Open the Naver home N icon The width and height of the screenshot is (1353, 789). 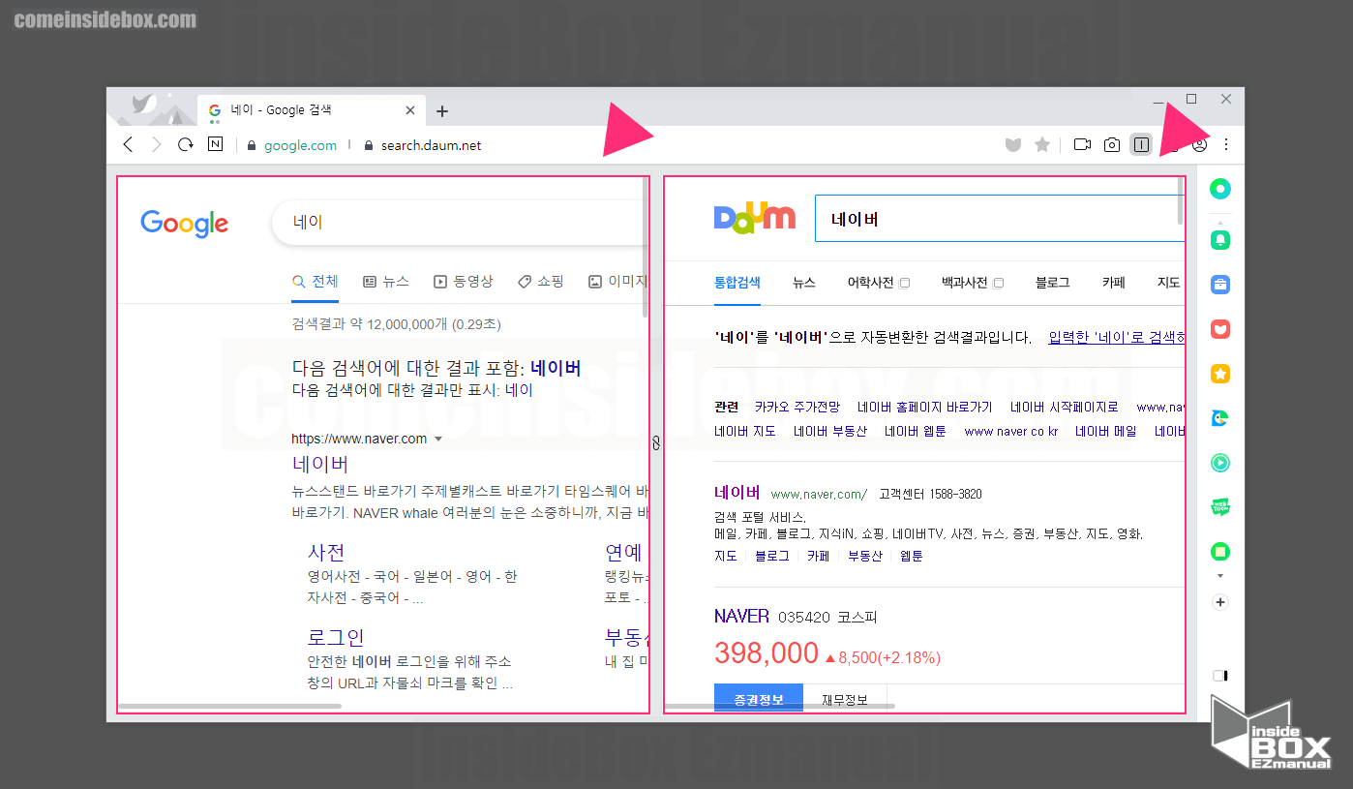(x=215, y=145)
